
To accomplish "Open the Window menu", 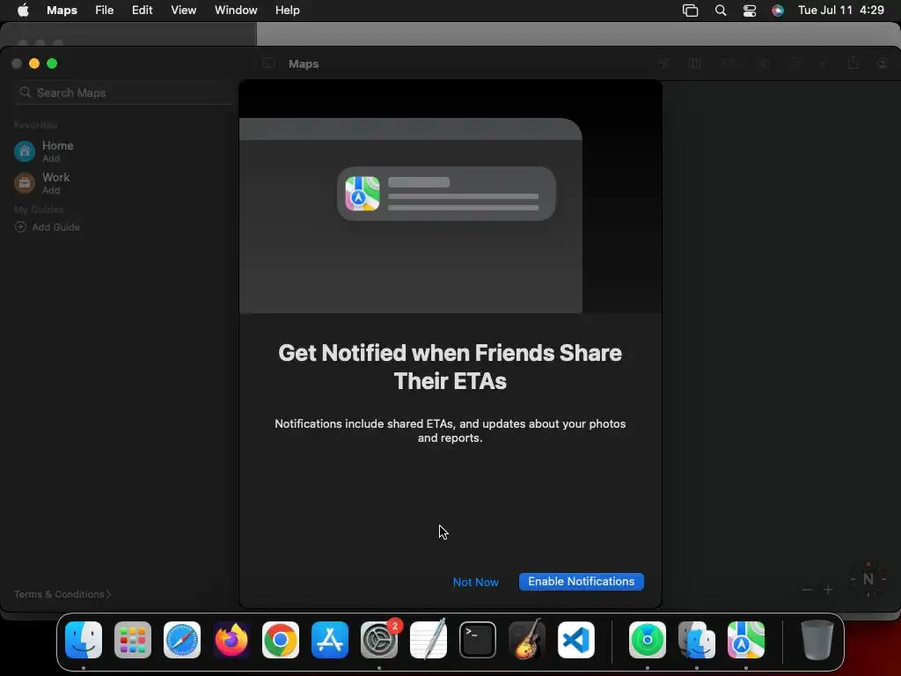I will tap(236, 11).
